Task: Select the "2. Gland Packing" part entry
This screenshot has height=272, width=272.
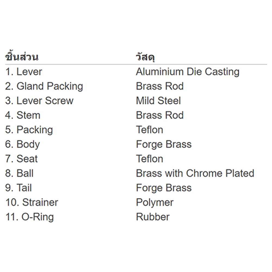Action: point(44,86)
